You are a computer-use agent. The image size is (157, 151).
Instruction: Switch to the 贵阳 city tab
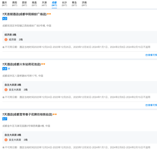(x=14, y=4)
